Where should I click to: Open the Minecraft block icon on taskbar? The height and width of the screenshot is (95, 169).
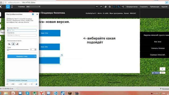click(70, 93)
